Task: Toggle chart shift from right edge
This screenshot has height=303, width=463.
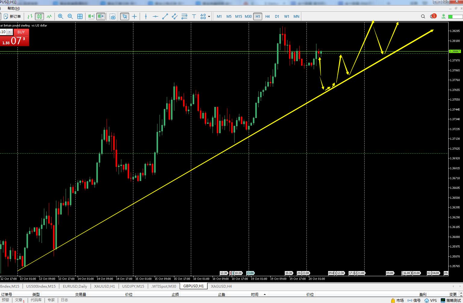Action: coord(101,17)
